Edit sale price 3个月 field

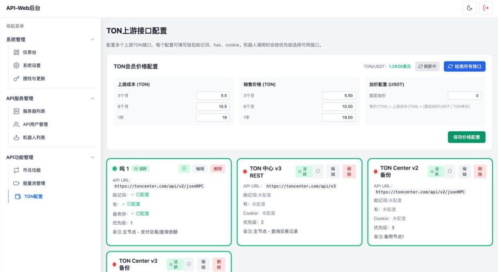[x=339, y=96]
